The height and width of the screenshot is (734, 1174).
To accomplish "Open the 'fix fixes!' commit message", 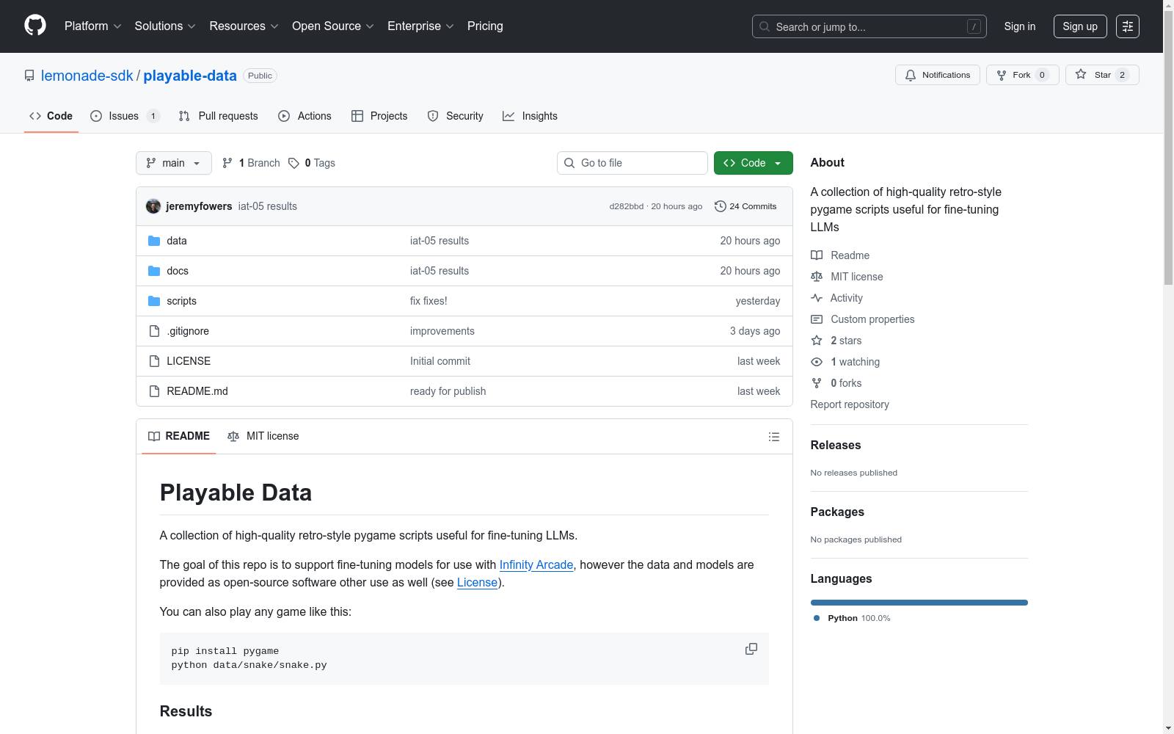I will coord(429,301).
